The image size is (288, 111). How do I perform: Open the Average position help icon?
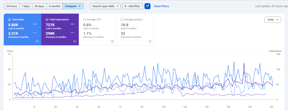pyautogui.click(x=150, y=41)
